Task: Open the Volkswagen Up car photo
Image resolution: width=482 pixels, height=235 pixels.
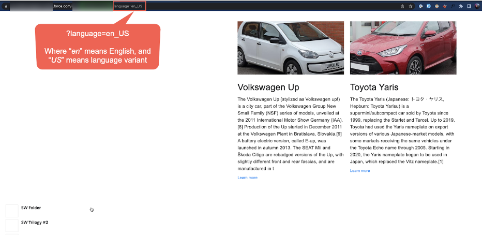Action: (x=291, y=48)
